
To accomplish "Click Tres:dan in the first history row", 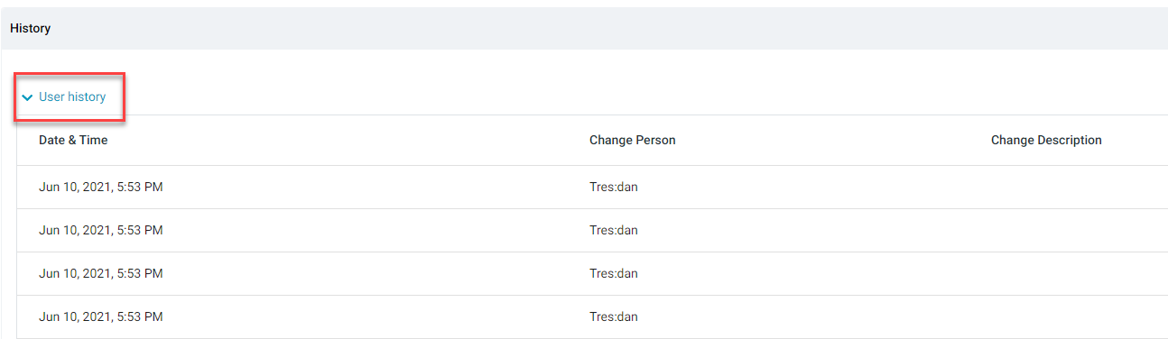I will pyautogui.click(x=614, y=187).
